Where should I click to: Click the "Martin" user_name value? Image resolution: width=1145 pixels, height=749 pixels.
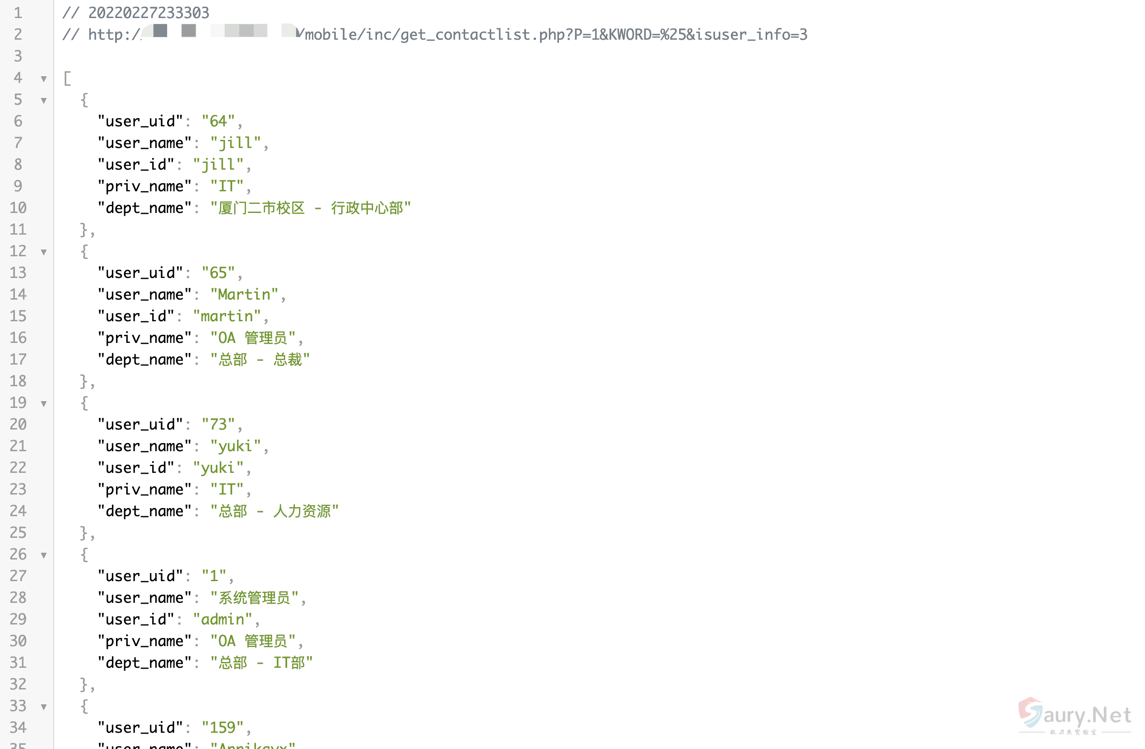click(x=244, y=294)
